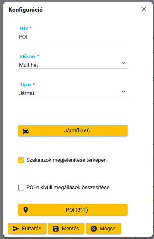This screenshot has width=154, height=239.
Task: Close the Konfiguráció dialog with the X
Action: click(144, 9)
